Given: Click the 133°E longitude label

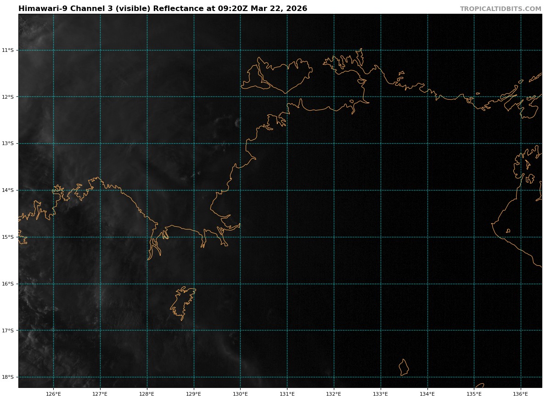Looking at the screenshot, I should (x=381, y=393).
